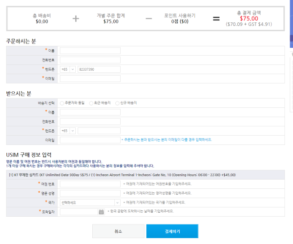
Task: Click the recipient 전화번호 phone field
Action: 90,122
